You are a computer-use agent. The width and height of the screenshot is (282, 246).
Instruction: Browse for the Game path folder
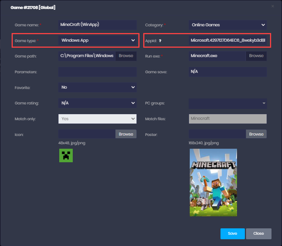[x=126, y=56]
